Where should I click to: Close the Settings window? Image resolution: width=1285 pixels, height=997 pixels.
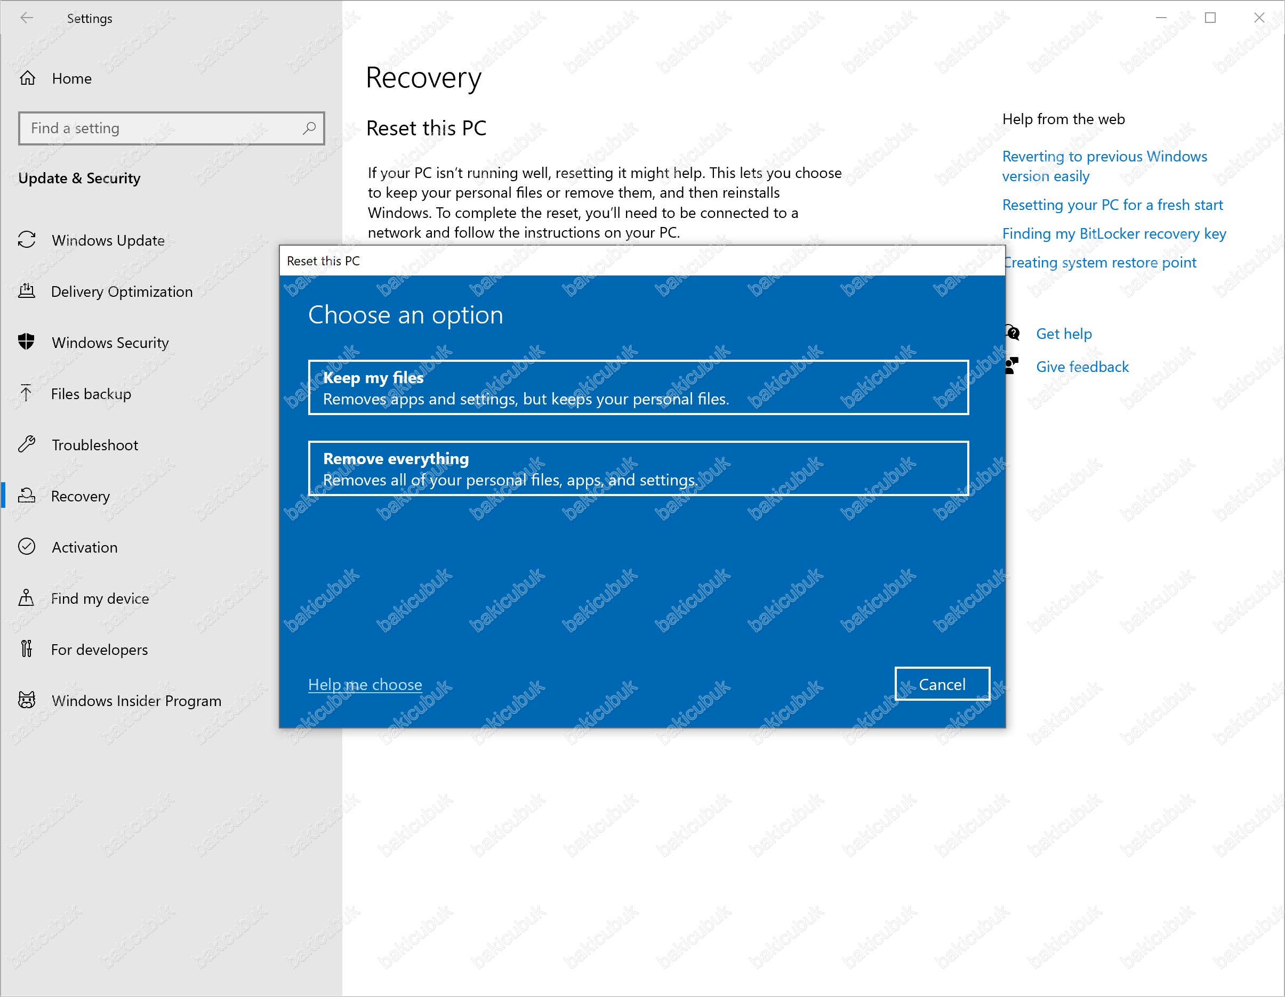(x=1259, y=18)
